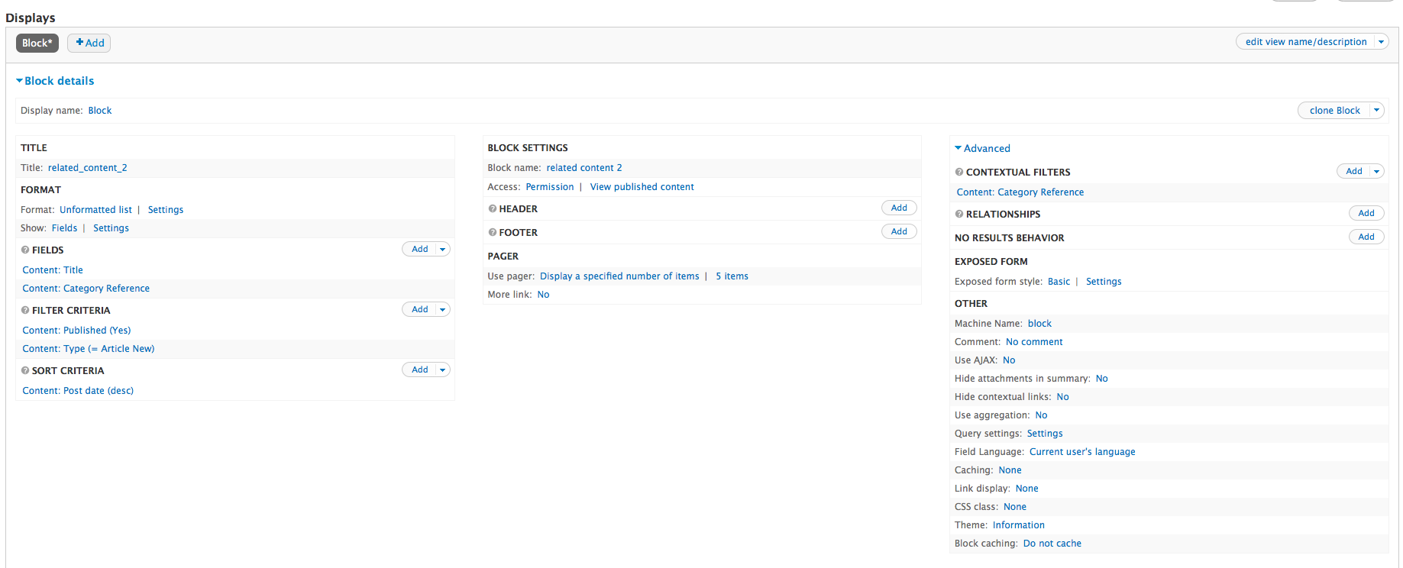Edit the Content: Published (Yes) filter
Screen dimensions: 1403x568
76,331
